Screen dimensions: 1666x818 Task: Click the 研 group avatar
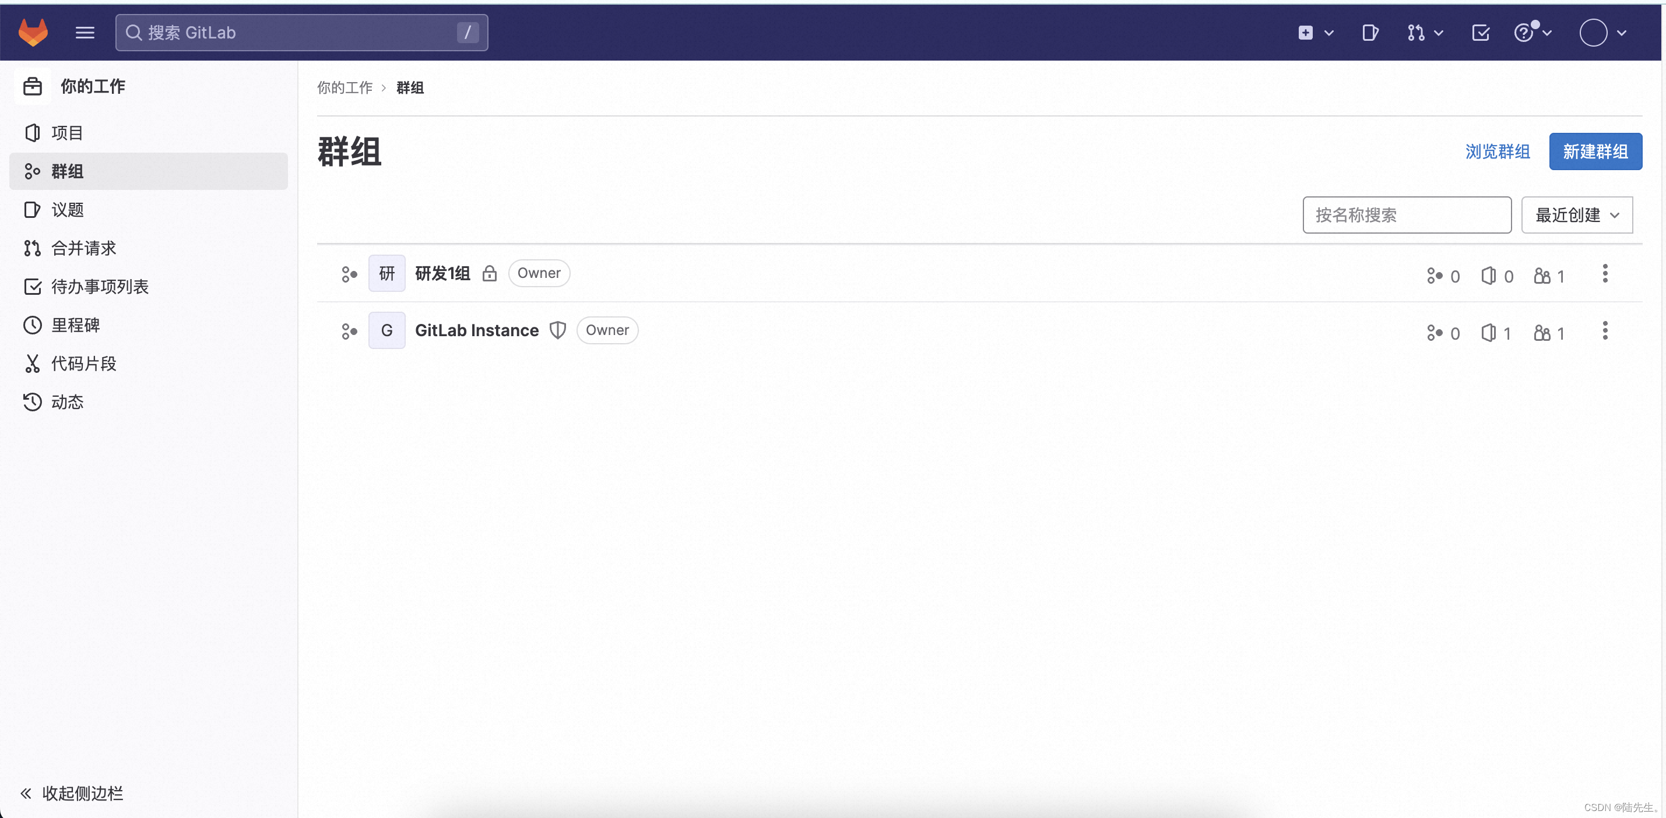[386, 273]
